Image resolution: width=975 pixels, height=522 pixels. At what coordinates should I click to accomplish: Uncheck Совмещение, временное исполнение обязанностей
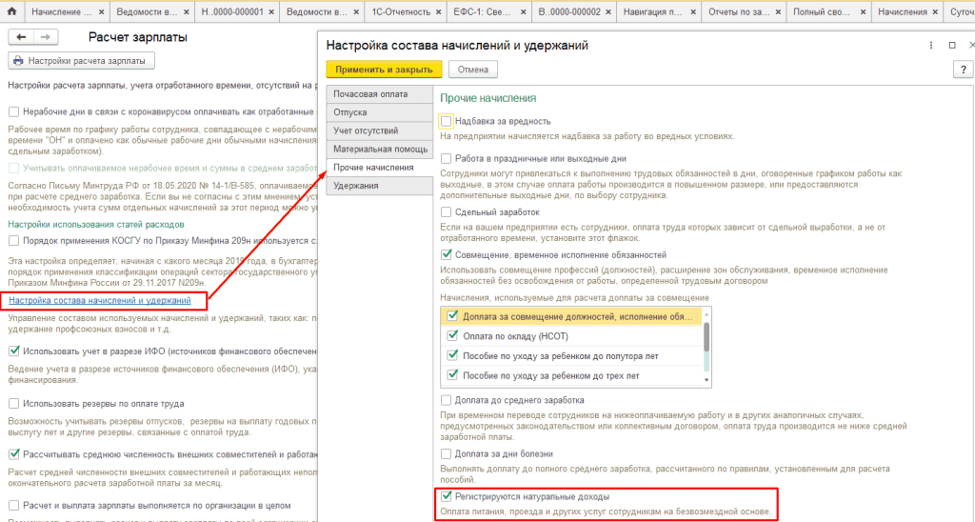coord(446,255)
